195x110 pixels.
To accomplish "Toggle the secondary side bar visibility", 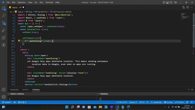I will click(x=171, y=2).
